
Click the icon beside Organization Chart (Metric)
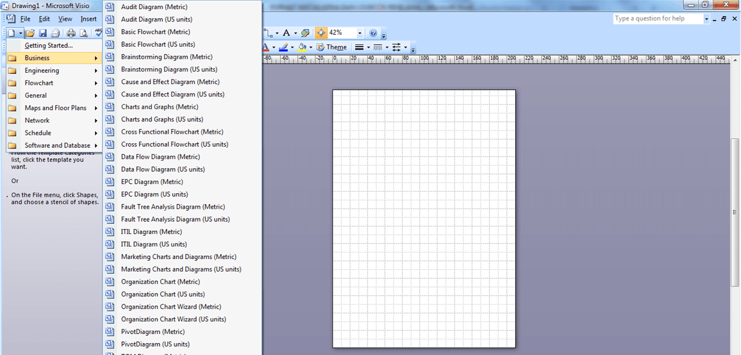tap(110, 282)
